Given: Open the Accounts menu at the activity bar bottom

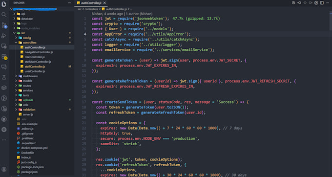Looking at the screenshot, I should click(4, 169).
